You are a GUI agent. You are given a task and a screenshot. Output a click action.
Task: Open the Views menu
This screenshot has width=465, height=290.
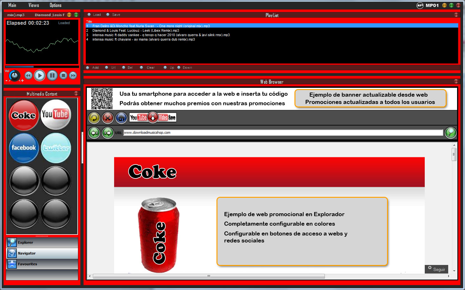tap(34, 5)
